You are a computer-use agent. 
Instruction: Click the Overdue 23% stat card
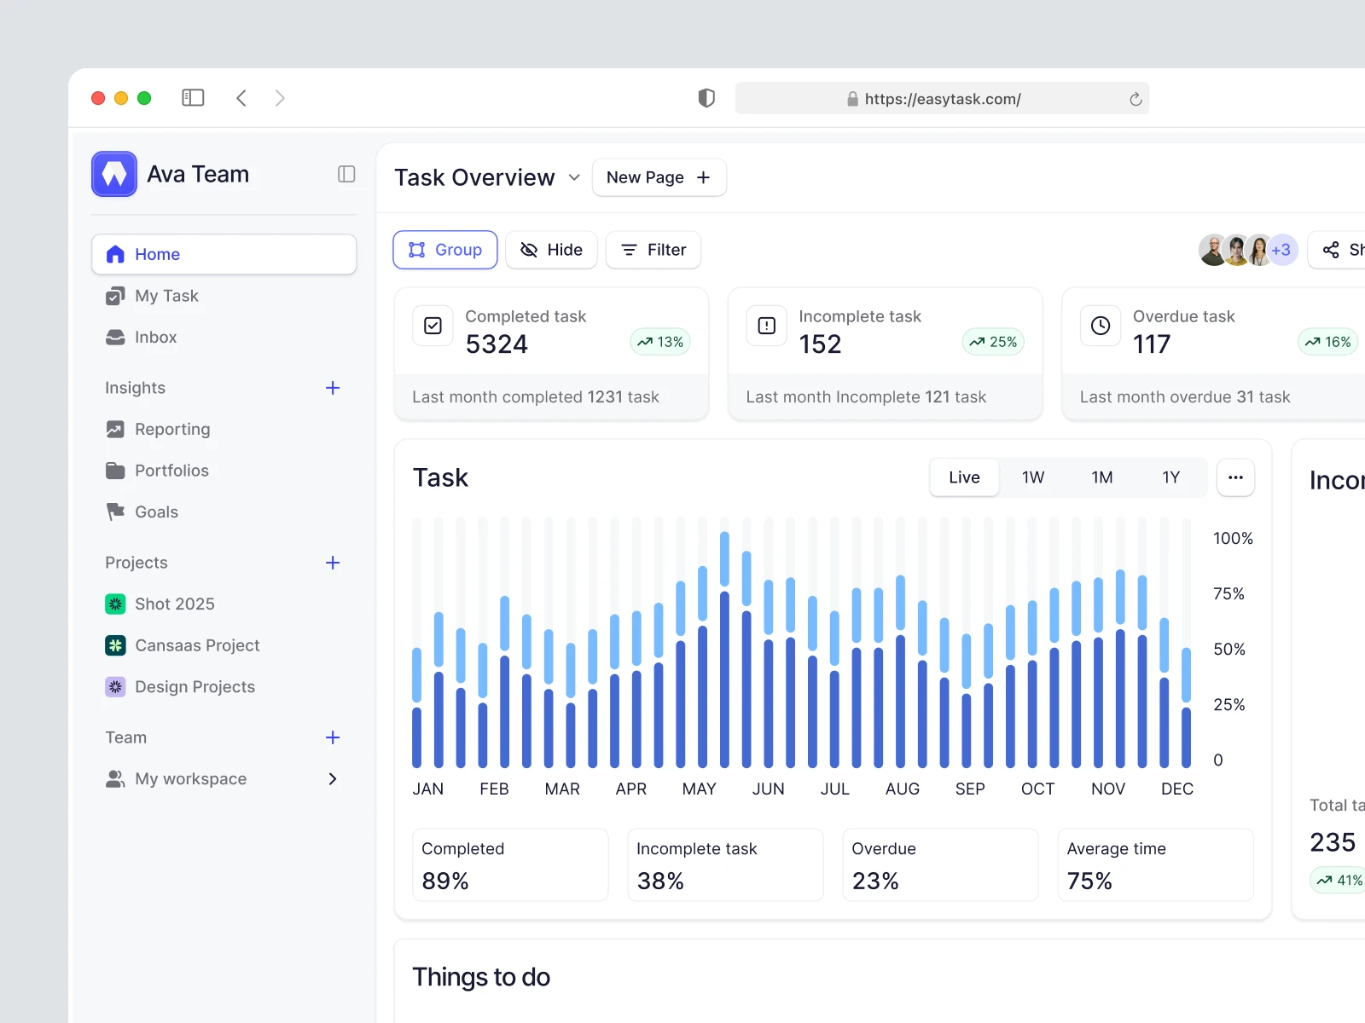[940, 864]
